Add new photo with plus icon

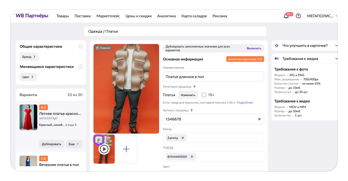coord(126,149)
